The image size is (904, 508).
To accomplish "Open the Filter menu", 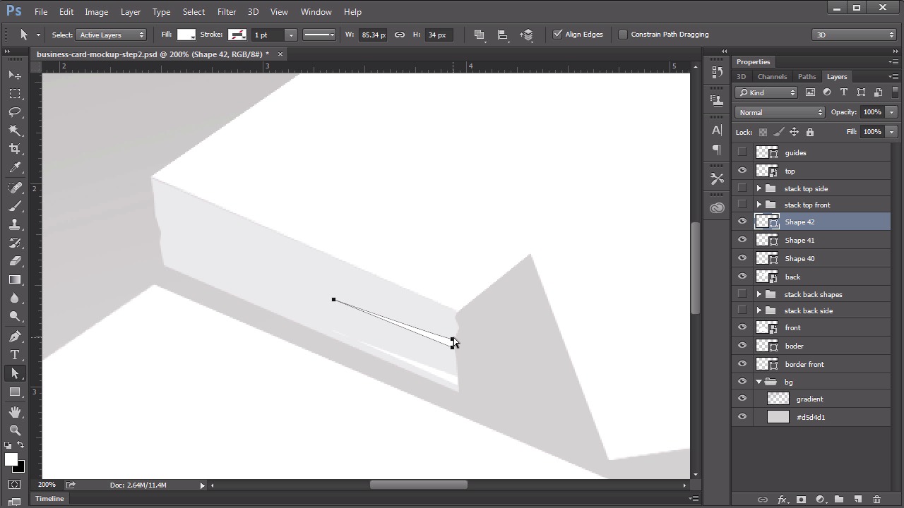I will click(x=227, y=12).
